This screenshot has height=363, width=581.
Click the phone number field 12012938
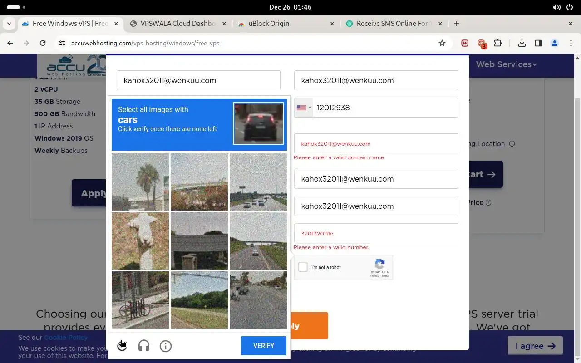pyautogui.click(x=385, y=108)
